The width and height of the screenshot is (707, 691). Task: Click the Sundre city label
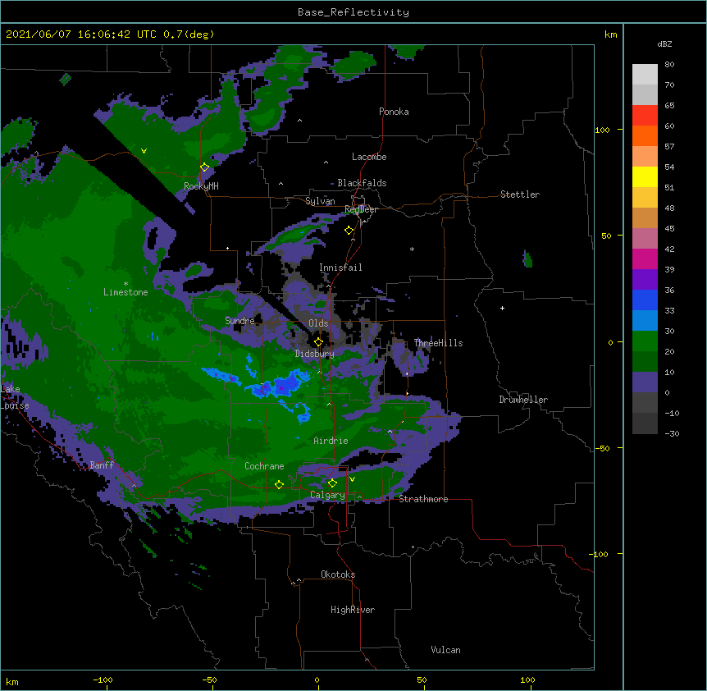239,321
